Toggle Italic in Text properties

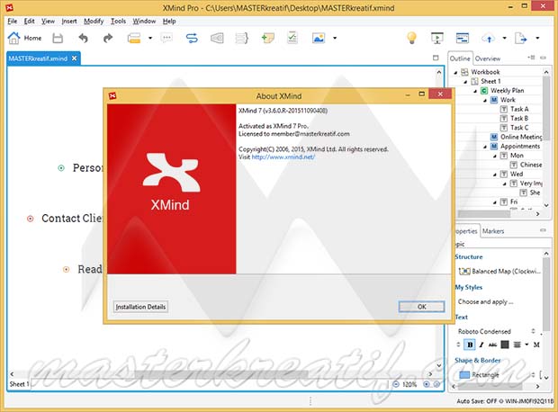point(481,345)
